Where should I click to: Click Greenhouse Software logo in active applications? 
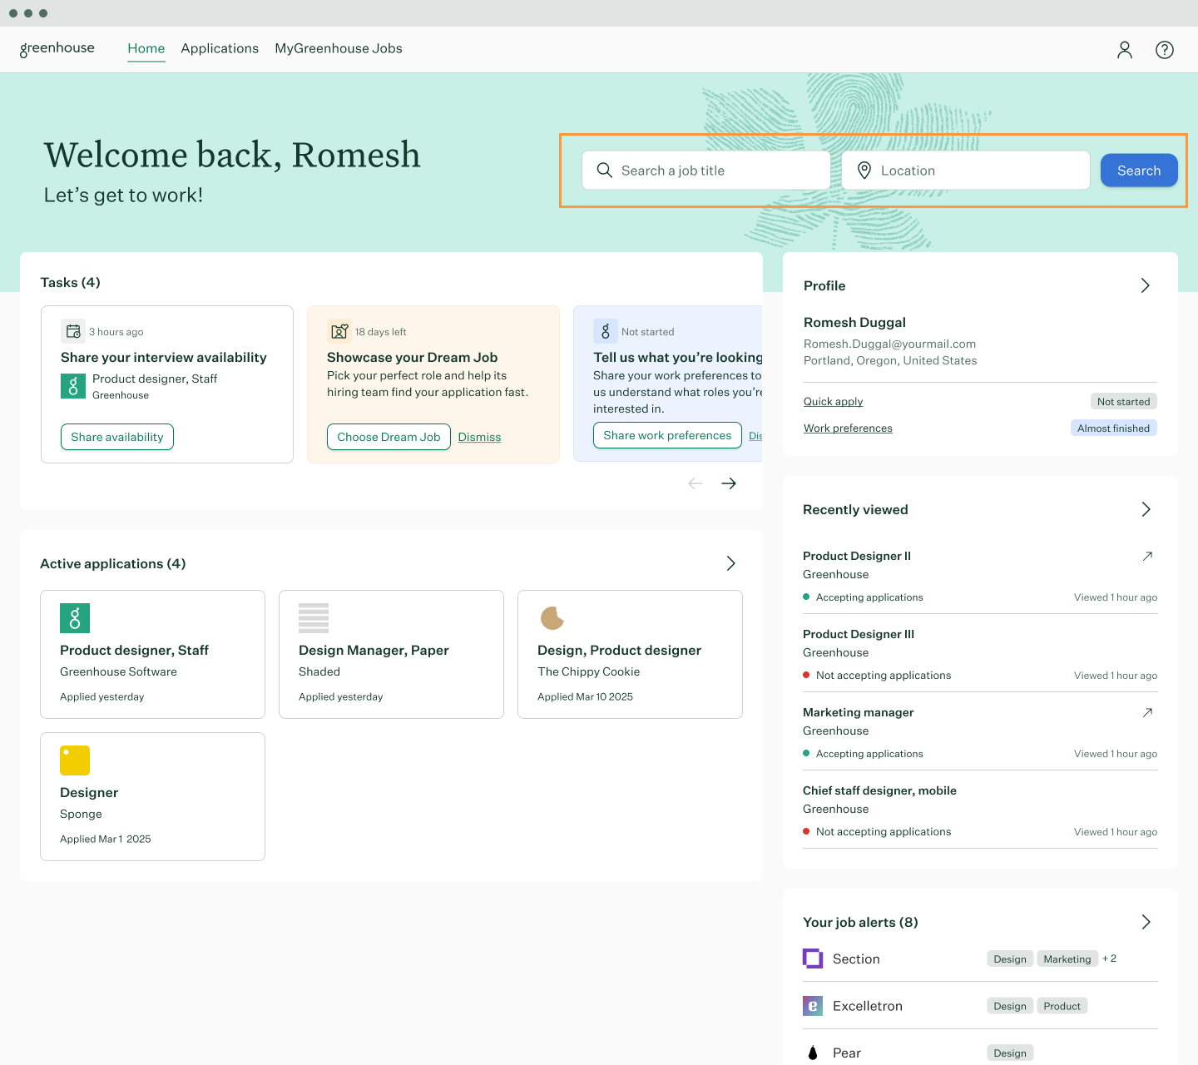[x=75, y=618]
